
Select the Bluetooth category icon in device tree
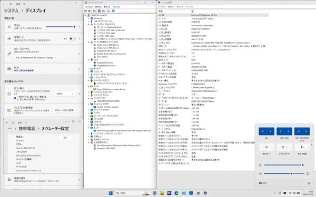pyautogui.click(x=92, y=18)
